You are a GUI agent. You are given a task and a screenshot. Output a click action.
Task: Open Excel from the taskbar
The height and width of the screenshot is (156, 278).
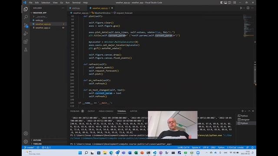tap(136, 153)
